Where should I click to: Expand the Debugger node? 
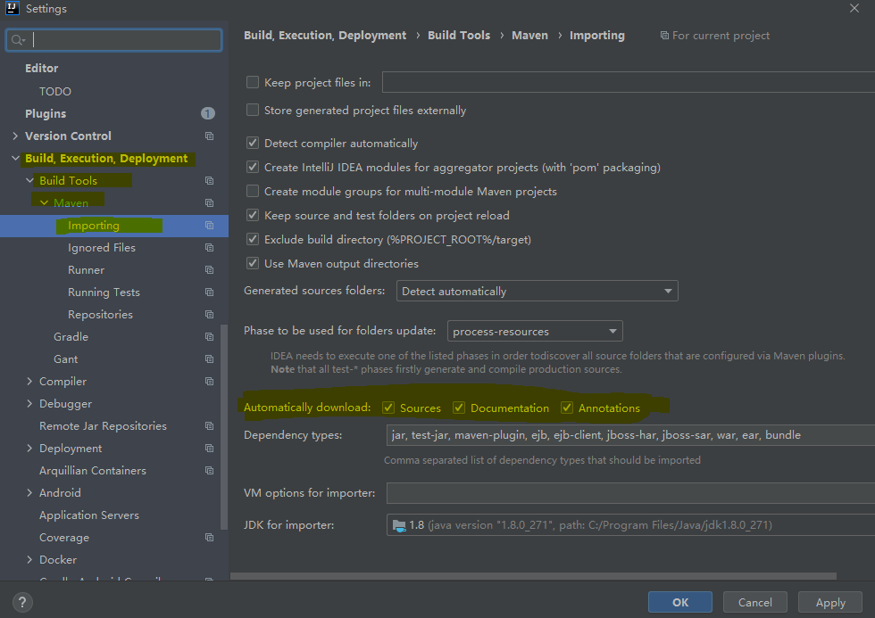click(29, 403)
